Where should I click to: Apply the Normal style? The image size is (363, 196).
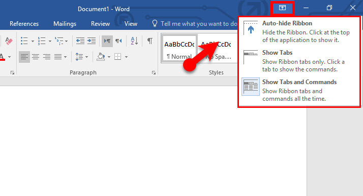pyautogui.click(x=179, y=49)
